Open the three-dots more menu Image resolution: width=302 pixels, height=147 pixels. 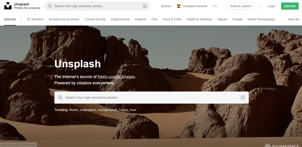(215, 6)
